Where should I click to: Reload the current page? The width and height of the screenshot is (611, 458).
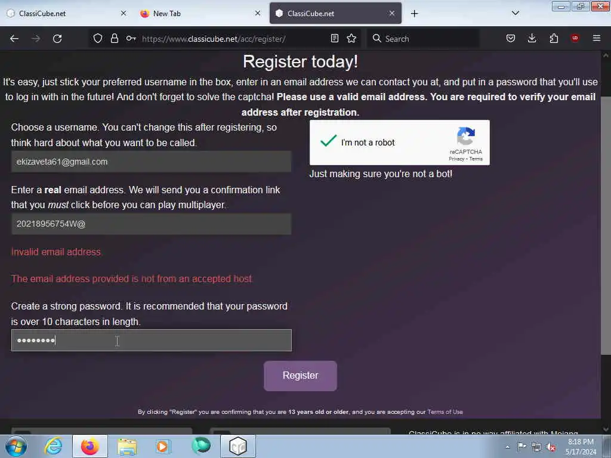pos(57,39)
